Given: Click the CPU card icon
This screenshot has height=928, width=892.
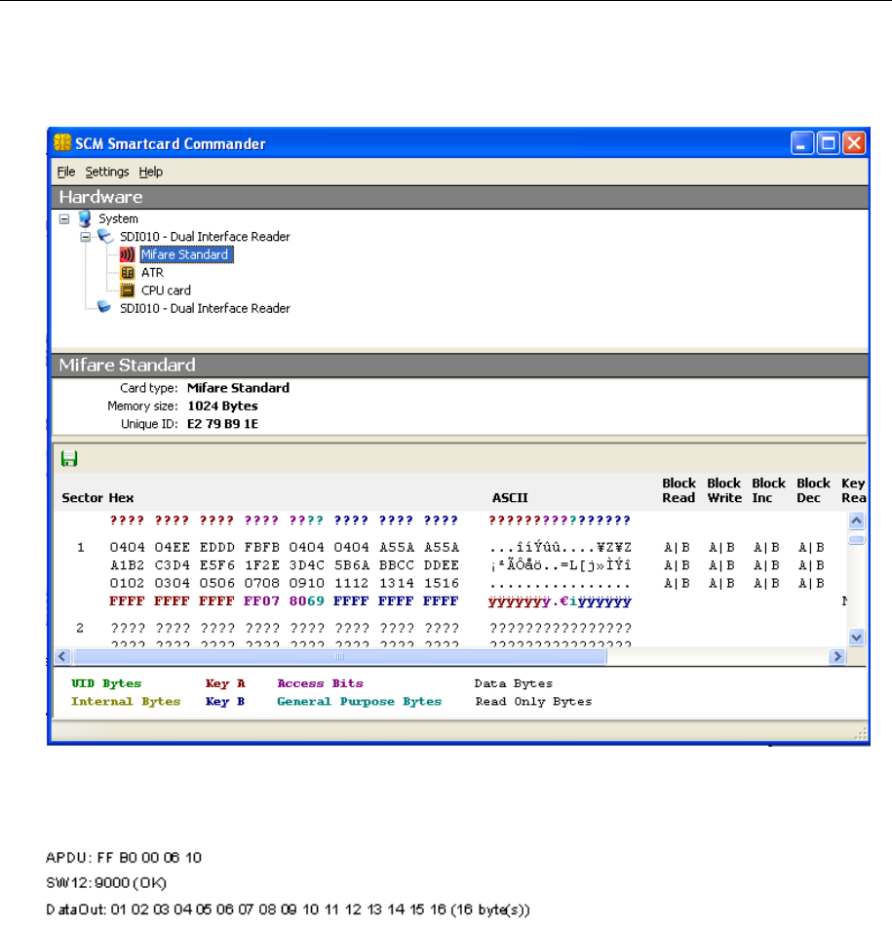Looking at the screenshot, I should pyautogui.click(x=128, y=290).
